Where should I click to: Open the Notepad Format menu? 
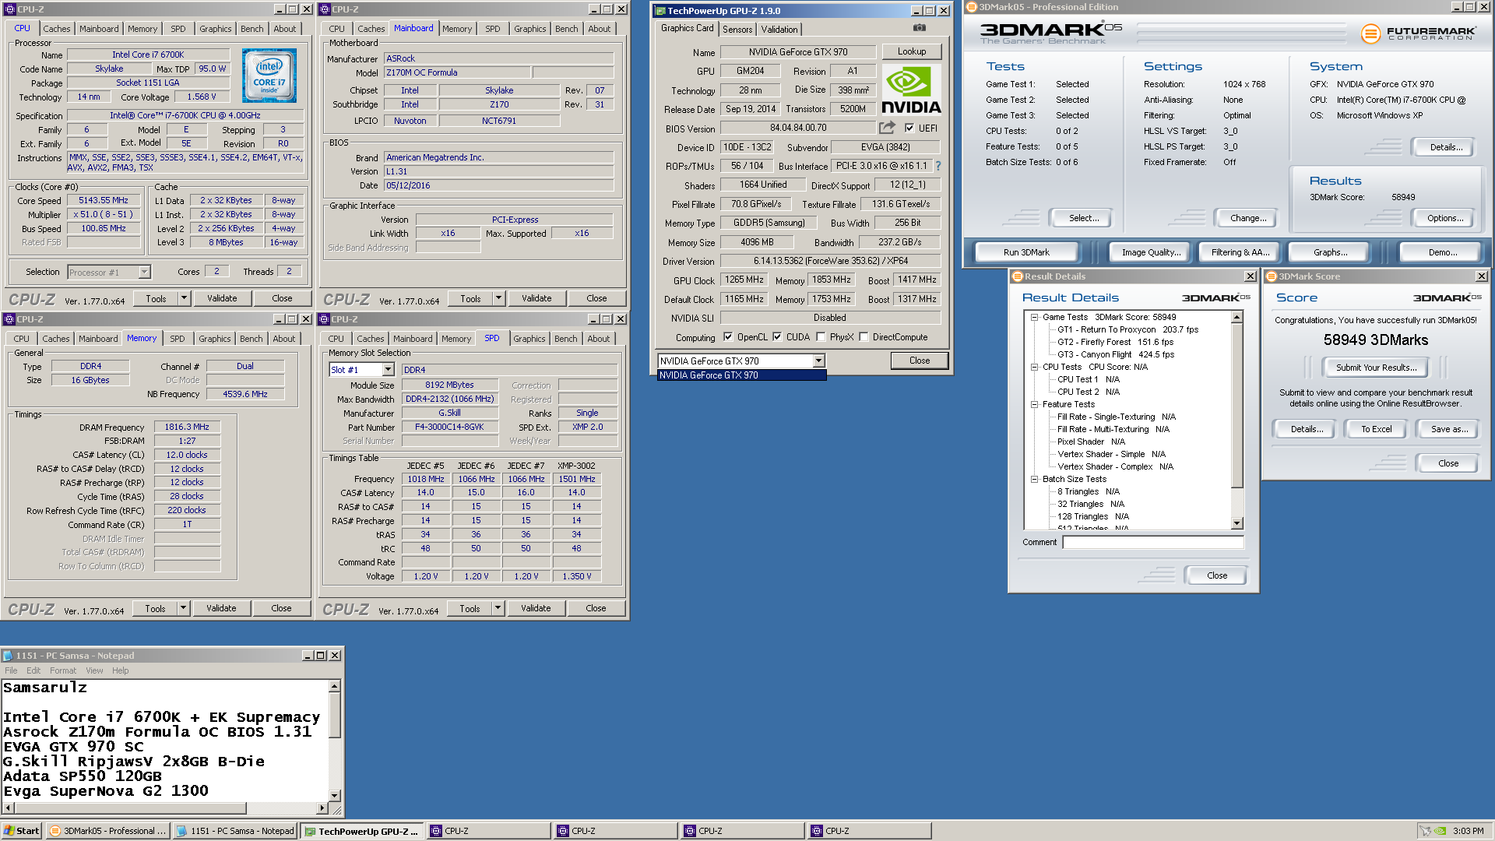pos(63,670)
